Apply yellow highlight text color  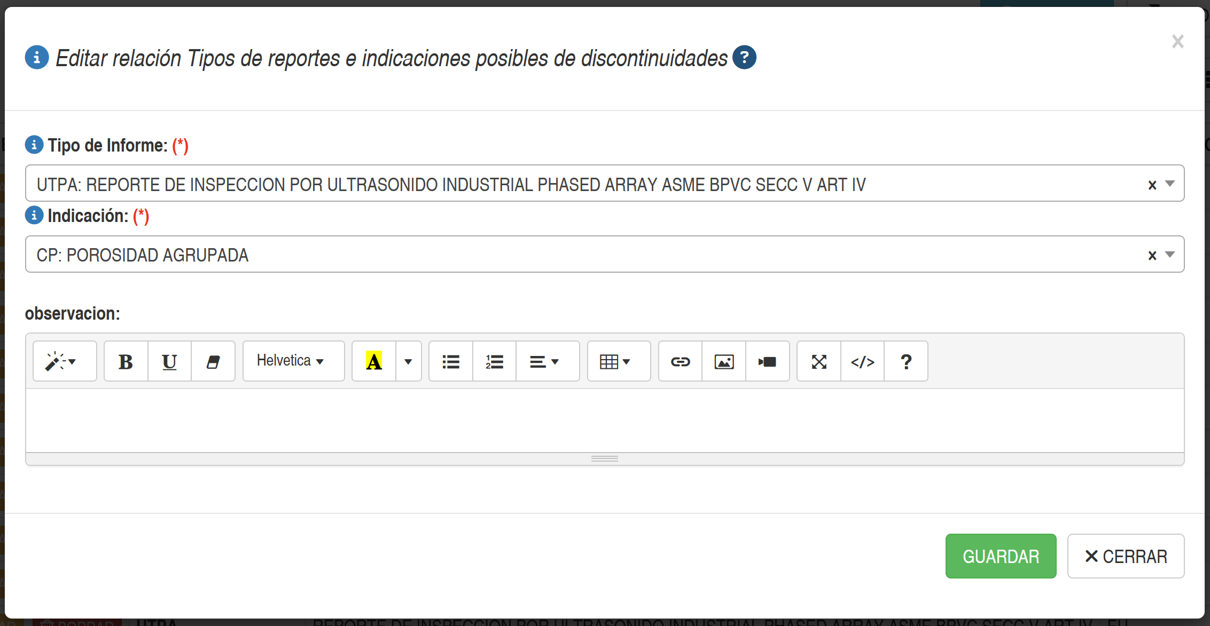[x=374, y=362]
